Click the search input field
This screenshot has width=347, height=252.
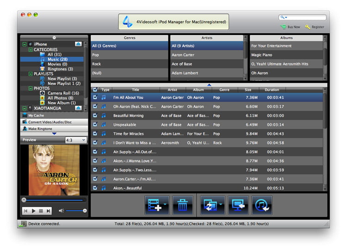[302, 17]
